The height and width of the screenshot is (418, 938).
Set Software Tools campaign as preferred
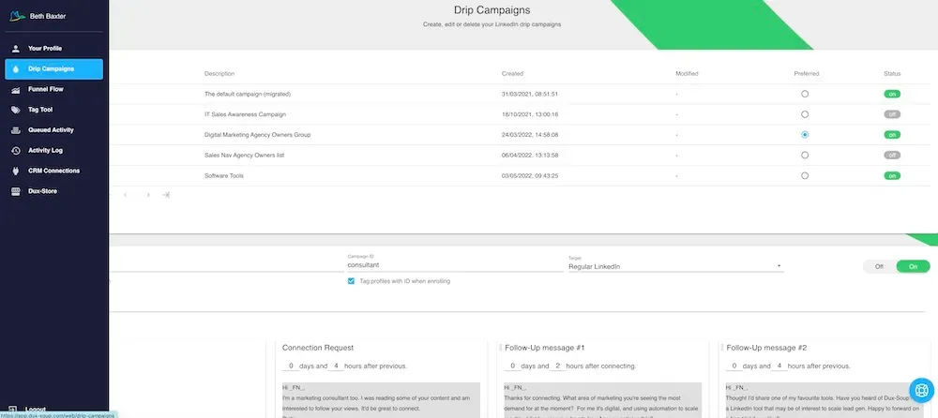[805, 175]
